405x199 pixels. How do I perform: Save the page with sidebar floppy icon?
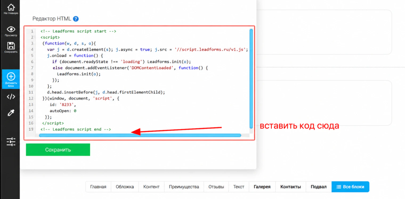(x=11, y=47)
